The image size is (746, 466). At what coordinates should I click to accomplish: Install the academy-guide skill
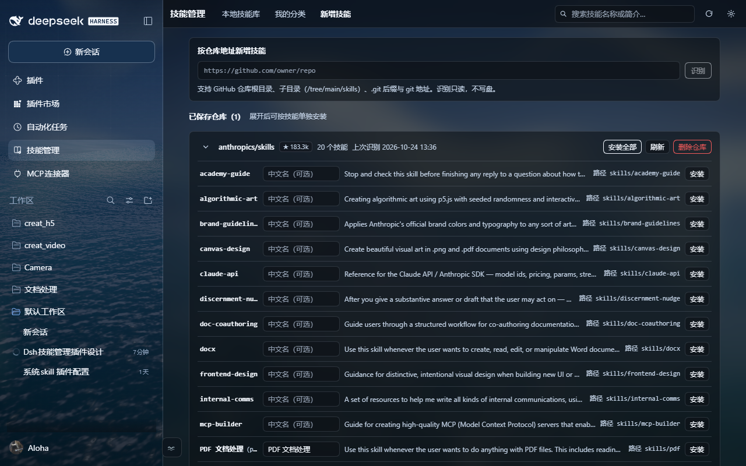697,174
